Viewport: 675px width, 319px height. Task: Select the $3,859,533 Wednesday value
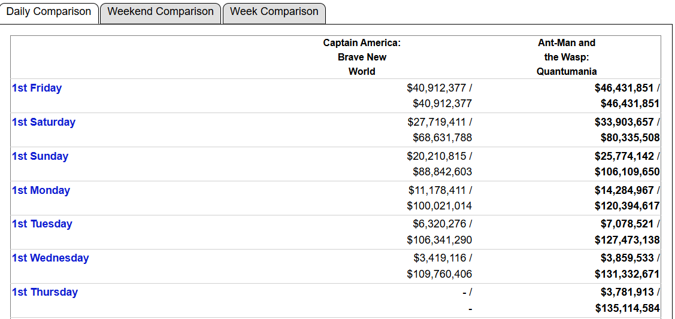tap(627, 258)
